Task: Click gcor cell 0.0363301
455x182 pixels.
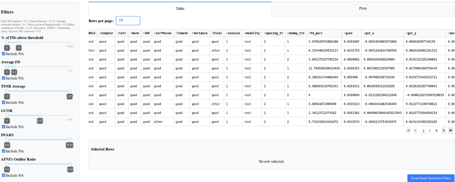Action: 352,113
